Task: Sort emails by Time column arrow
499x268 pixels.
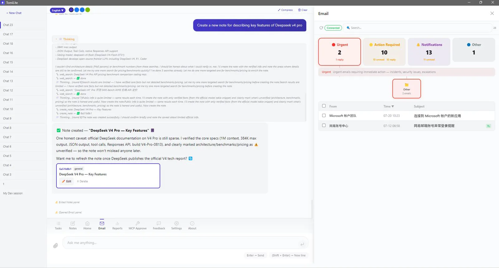Action: [x=393, y=106]
